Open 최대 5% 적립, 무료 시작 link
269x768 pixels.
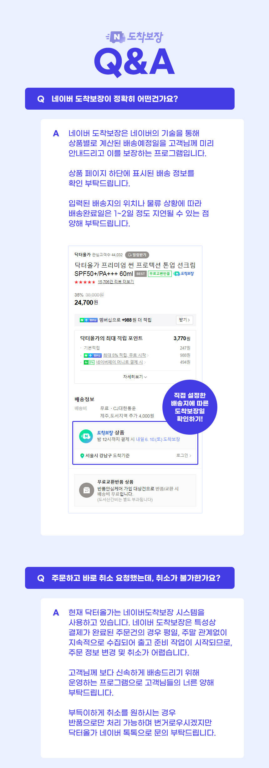pos(124,355)
